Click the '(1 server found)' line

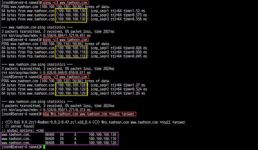[x=18, y=126]
